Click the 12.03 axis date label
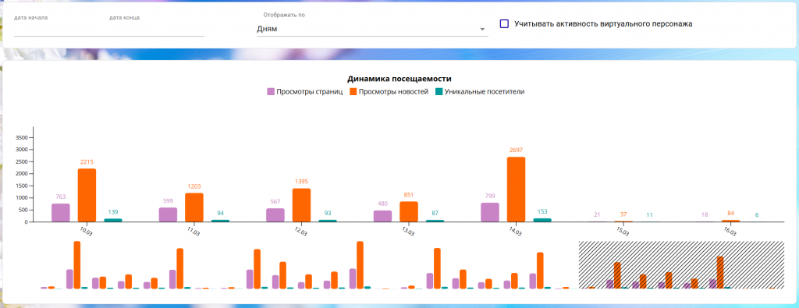Viewport: 799px width, 308px height. (x=301, y=231)
